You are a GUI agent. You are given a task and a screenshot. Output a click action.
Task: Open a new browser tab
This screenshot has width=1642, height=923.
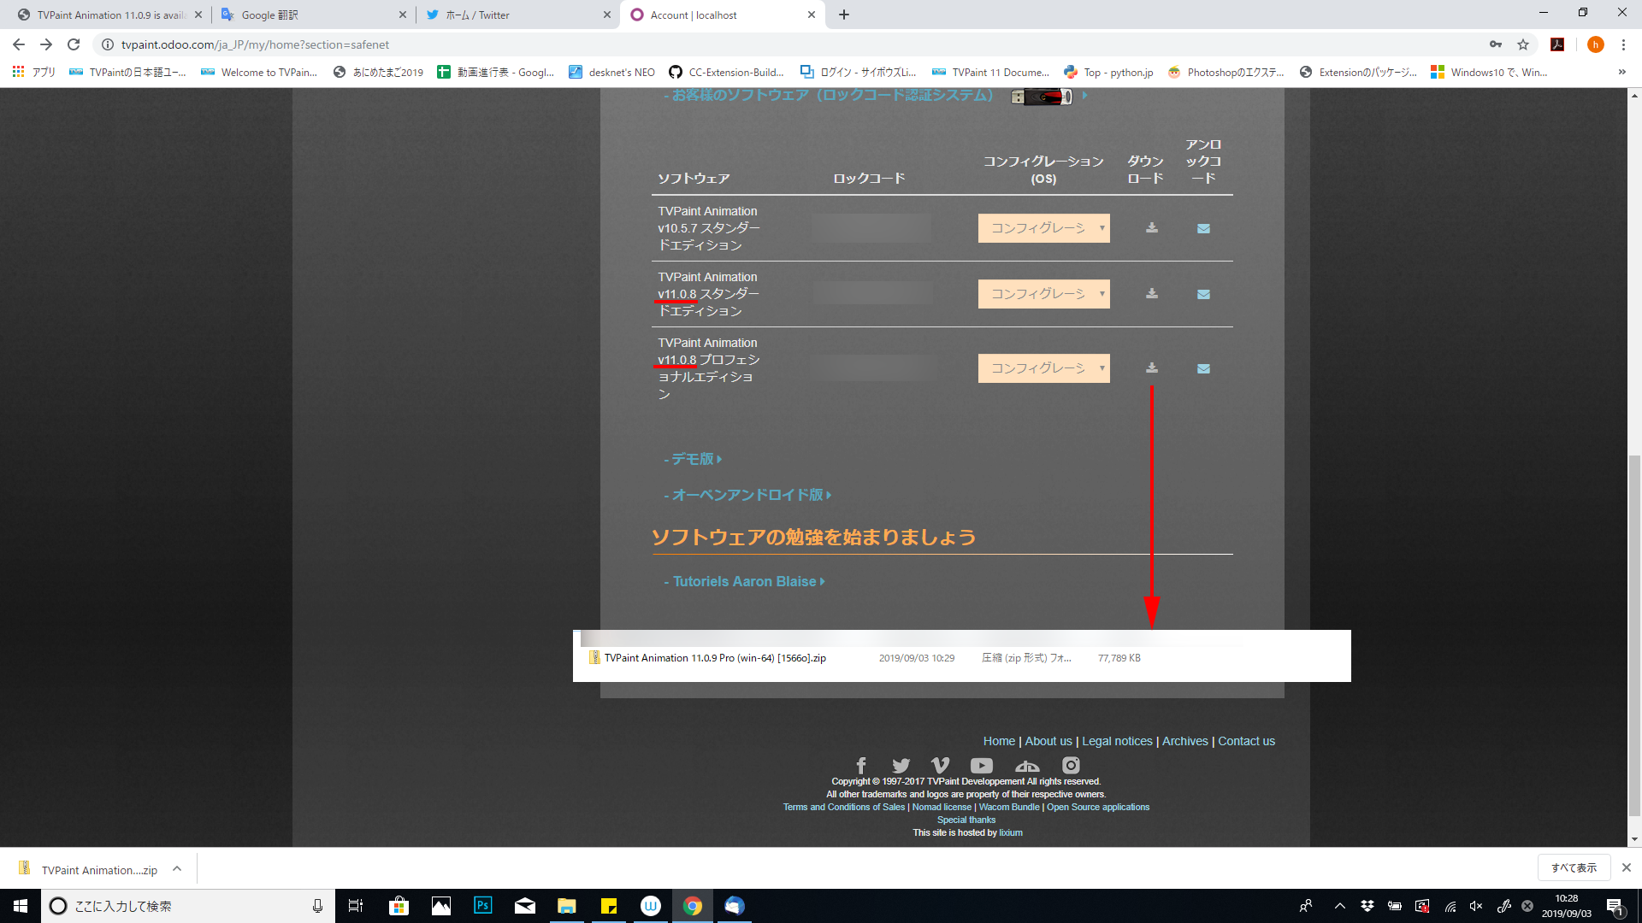click(844, 15)
